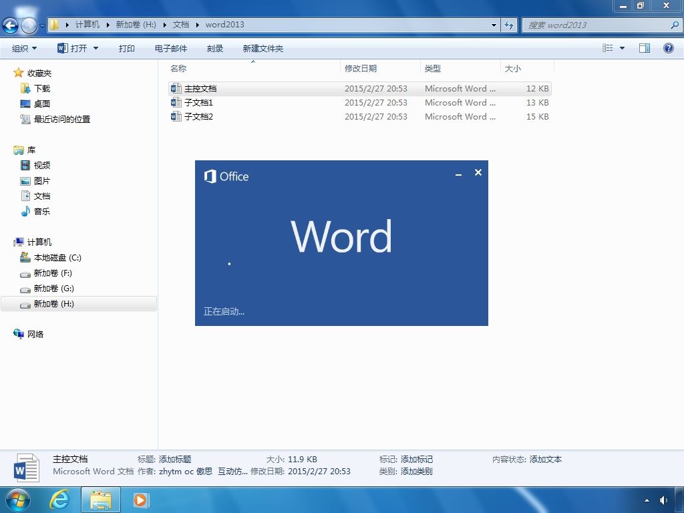
Task: Expand the dropdown arrow next to 打开
Action: pyautogui.click(x=96, y=48)
